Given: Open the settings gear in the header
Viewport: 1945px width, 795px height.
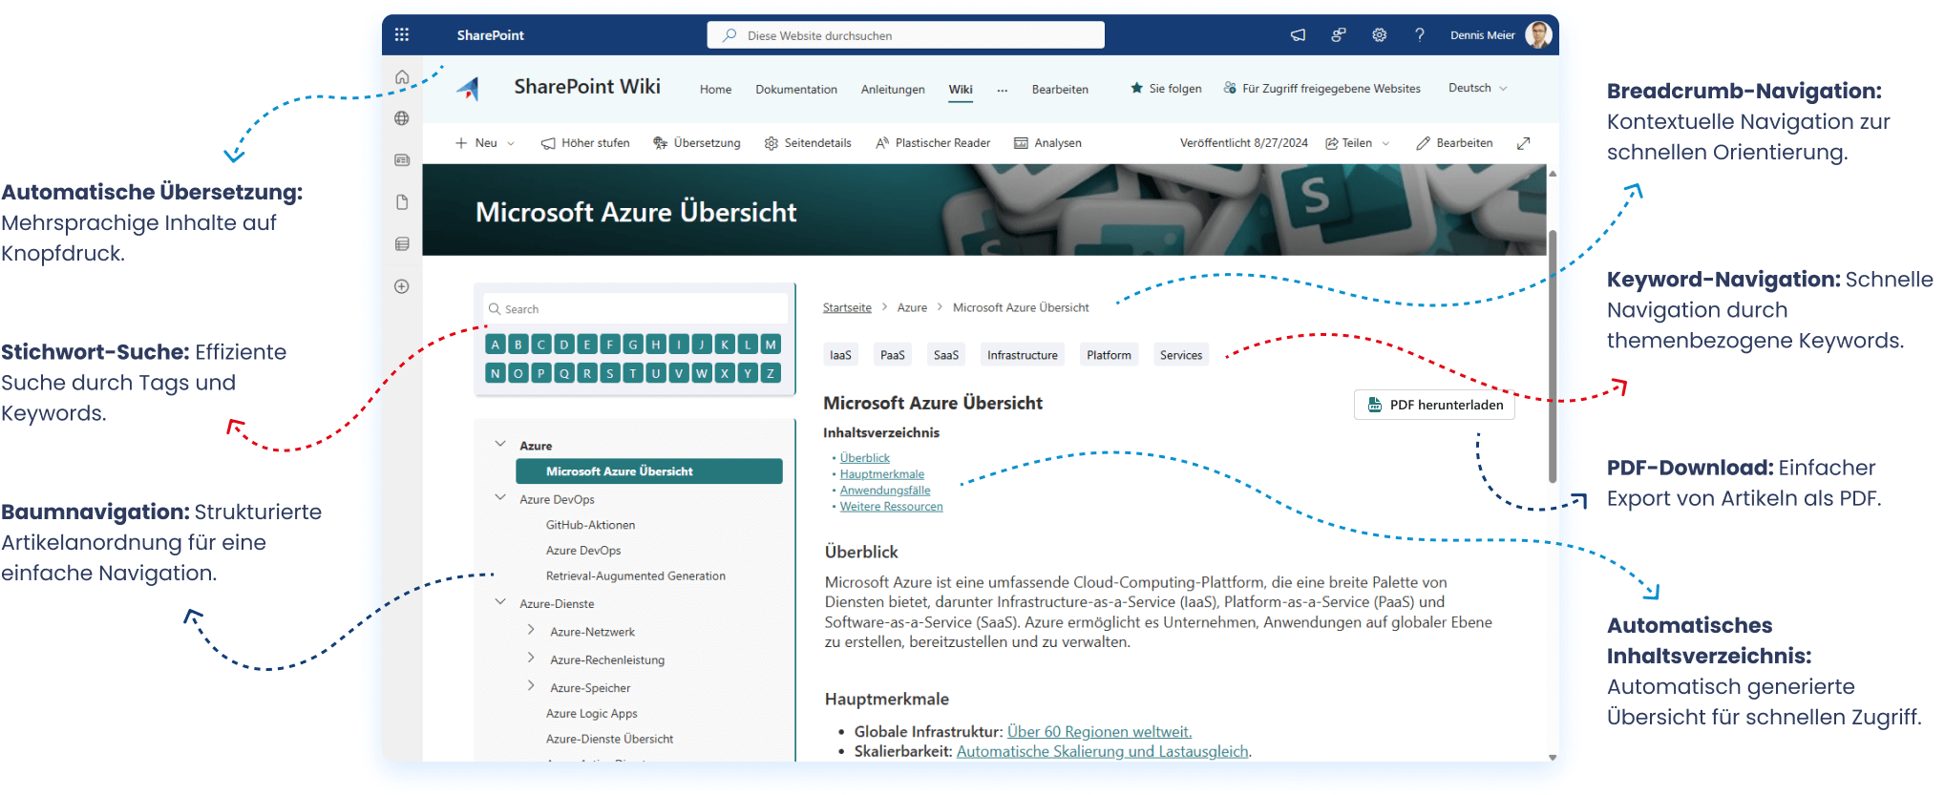Looking at the screenshot, I should tap(1379, 35).
